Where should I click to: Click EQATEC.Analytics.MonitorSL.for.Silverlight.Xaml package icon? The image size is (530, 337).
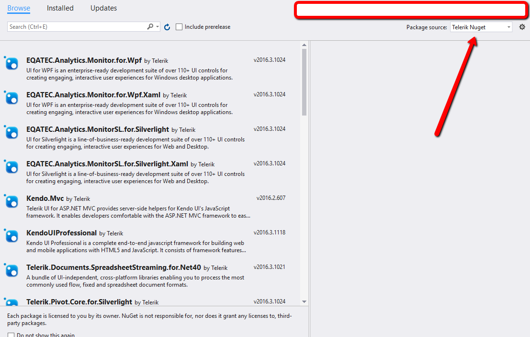tap(11, 166)
